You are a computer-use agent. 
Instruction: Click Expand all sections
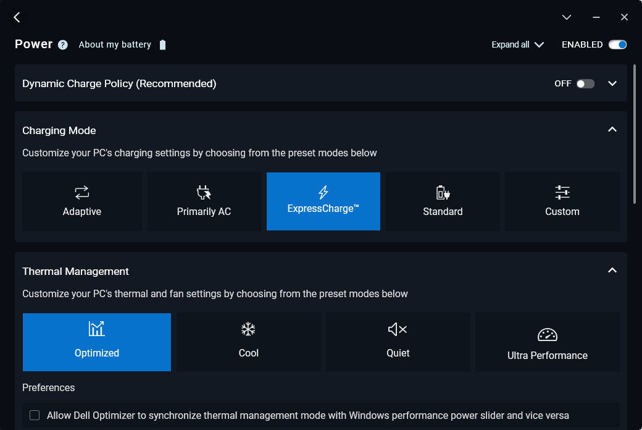(x=517, y=44)
